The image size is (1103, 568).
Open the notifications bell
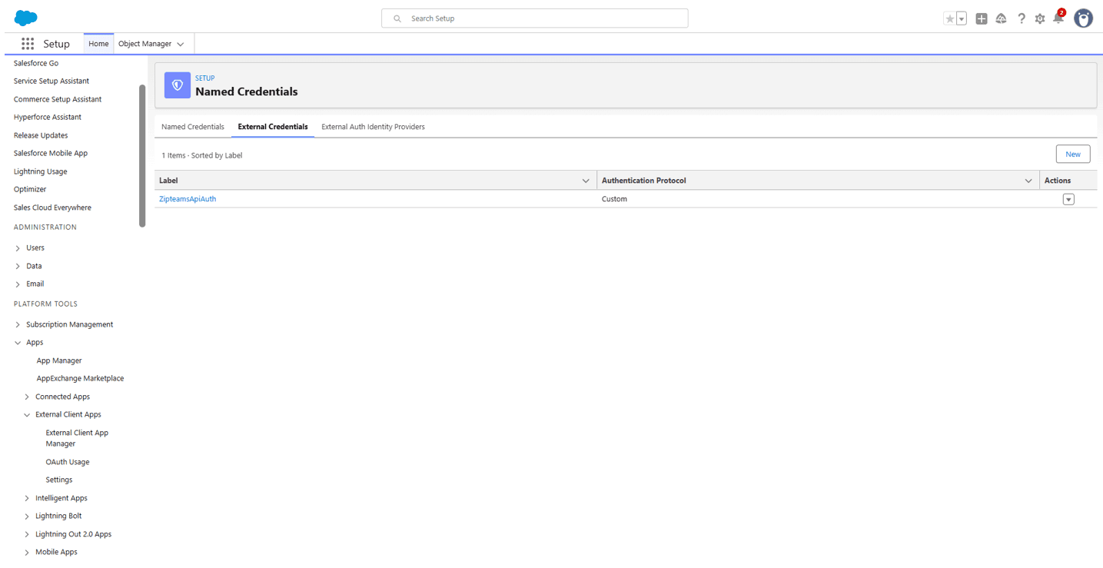coord(1058,18)
